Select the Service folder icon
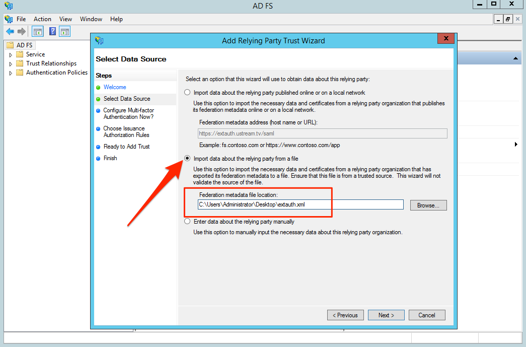 20,54
